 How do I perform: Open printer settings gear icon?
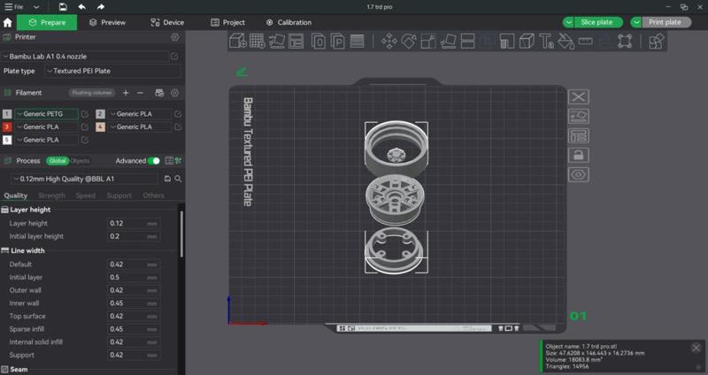click(x=175, y=37)
